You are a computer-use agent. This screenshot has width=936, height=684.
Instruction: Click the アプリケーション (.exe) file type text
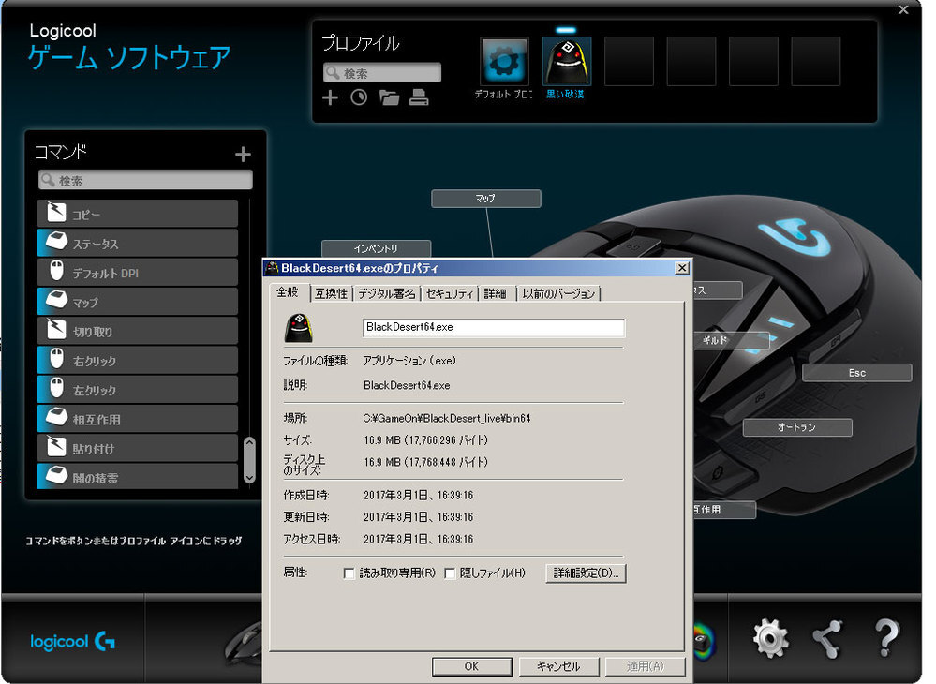(x=409, y=361)
